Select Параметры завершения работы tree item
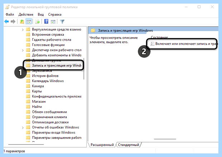The height and width of the screenshot is (157, 222). [57, 137]
